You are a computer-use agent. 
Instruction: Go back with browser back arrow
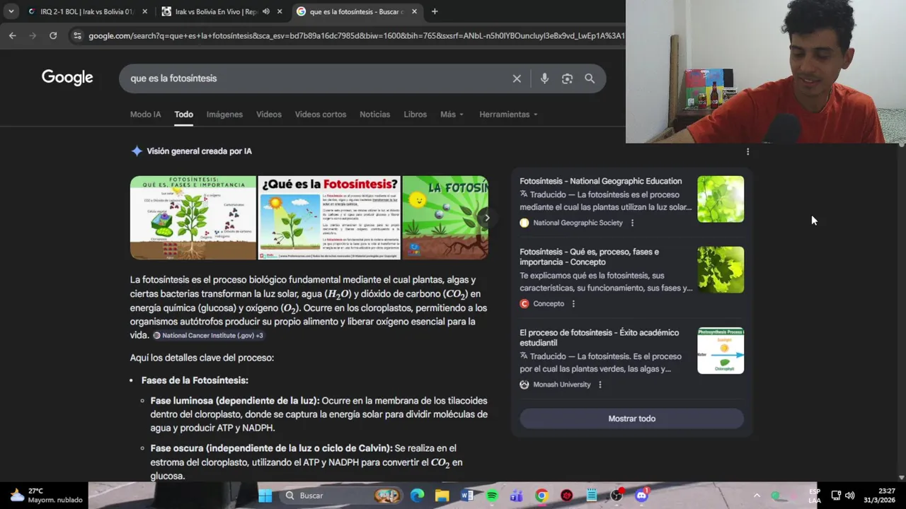click(x=13, y=35)
